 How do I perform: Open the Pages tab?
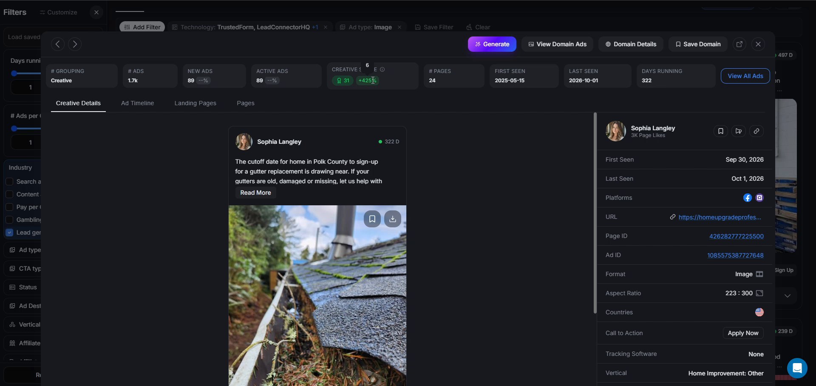click(x=246, y=103)
